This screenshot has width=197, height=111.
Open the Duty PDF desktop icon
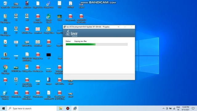click(x=38, y=56)
